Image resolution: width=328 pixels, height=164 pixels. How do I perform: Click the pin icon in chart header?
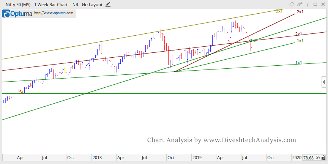(x=300, y=4)
